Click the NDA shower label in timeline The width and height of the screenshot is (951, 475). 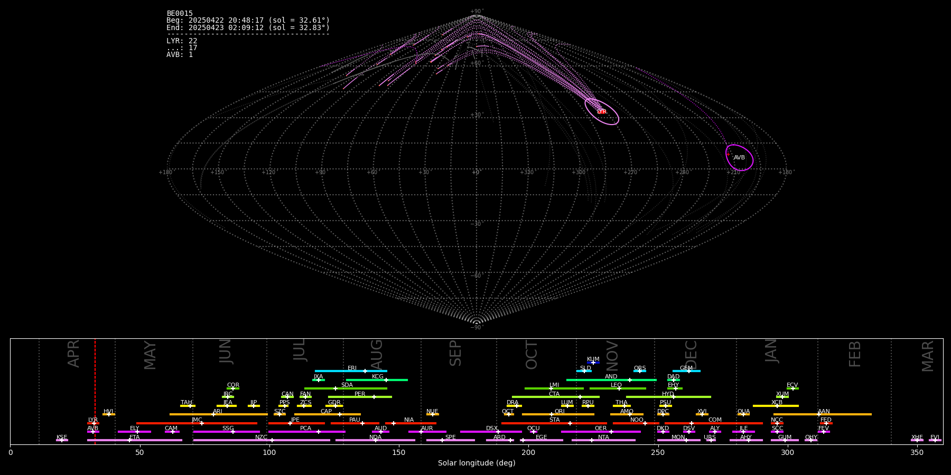click(x=375, y=438)
